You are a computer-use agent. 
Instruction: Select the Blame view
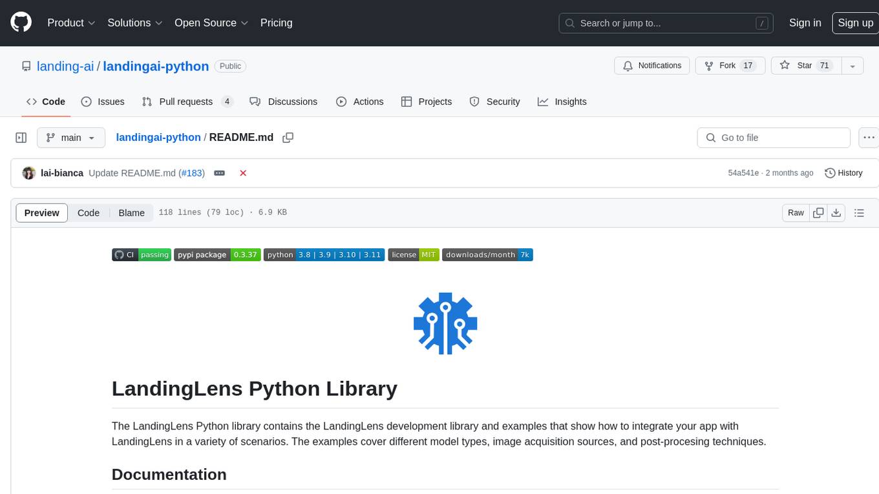pos(131,213)
